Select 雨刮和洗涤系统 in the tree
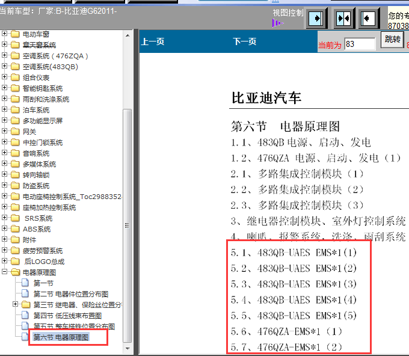409x356 pixels. [x=46, y=99]
